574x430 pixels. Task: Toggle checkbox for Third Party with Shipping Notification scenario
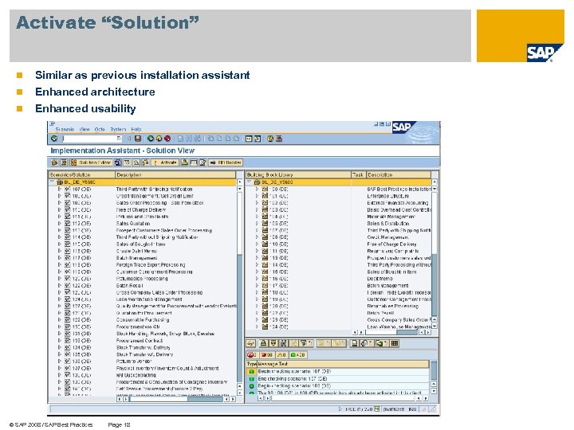click(67, 189)
